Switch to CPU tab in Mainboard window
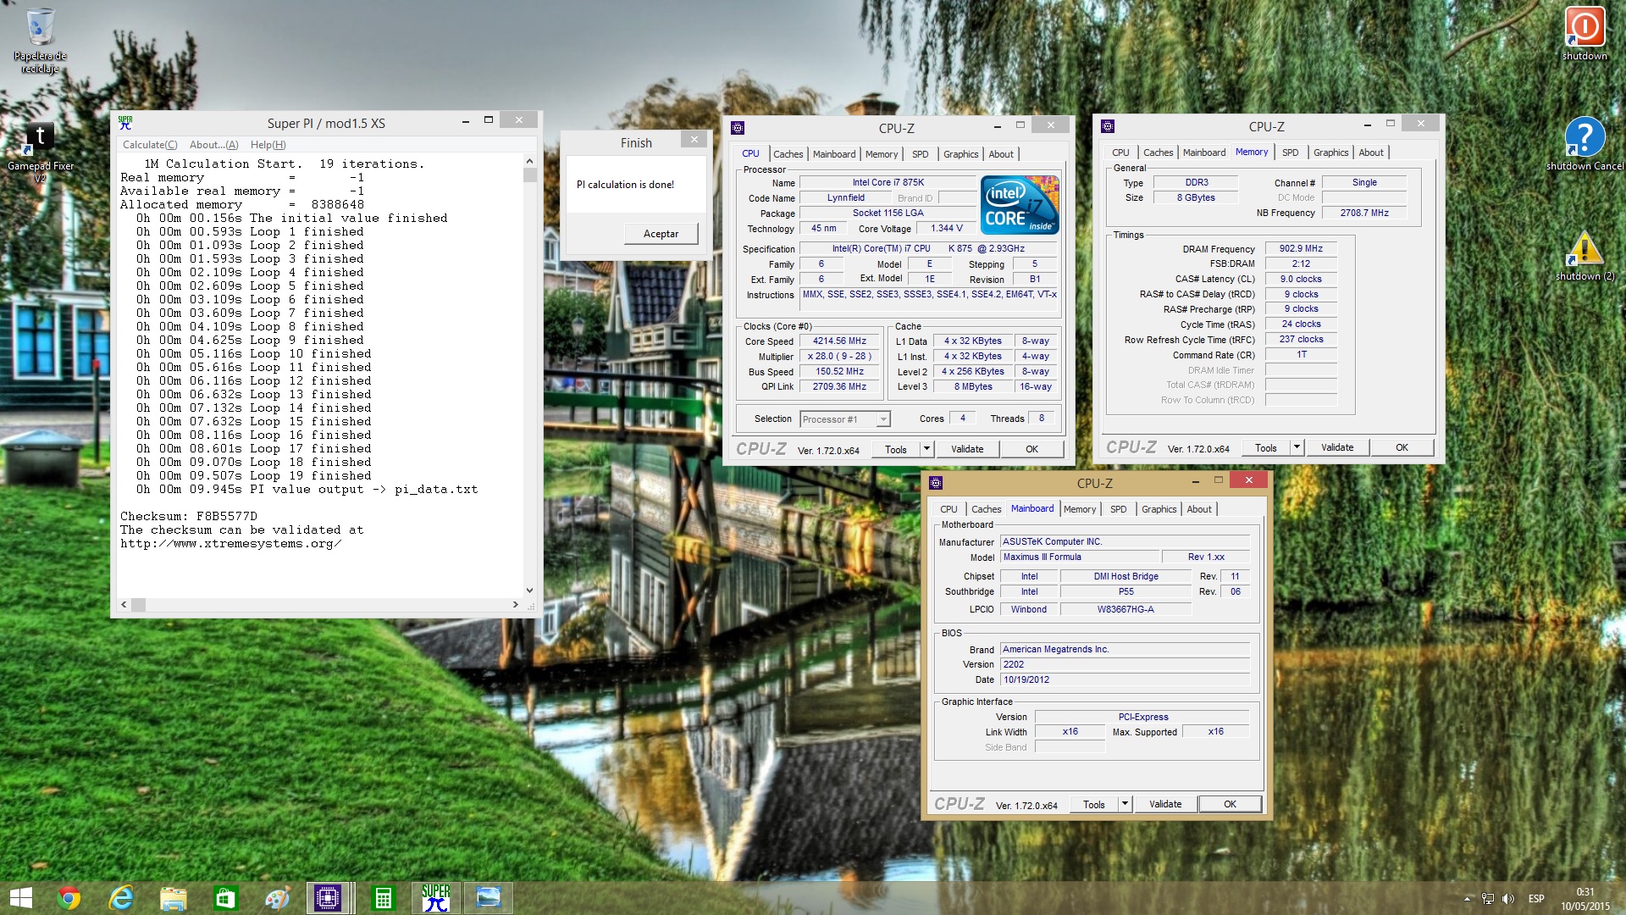 948,509
